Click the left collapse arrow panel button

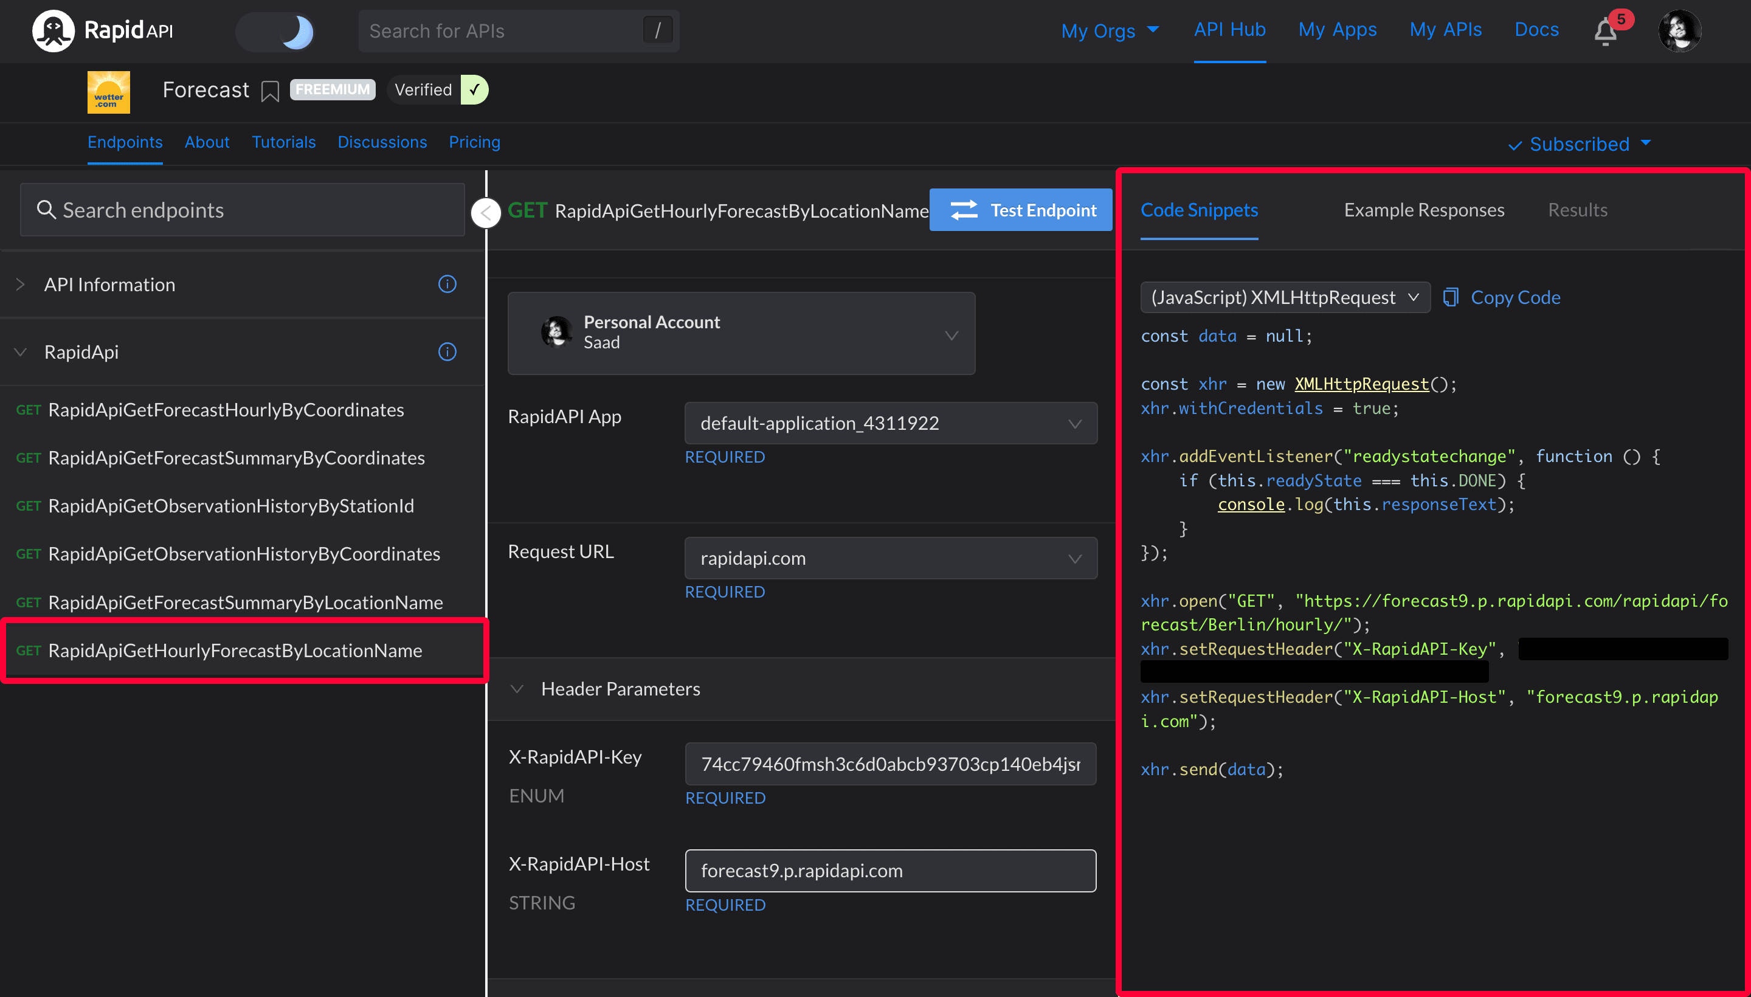coord(486,213)
